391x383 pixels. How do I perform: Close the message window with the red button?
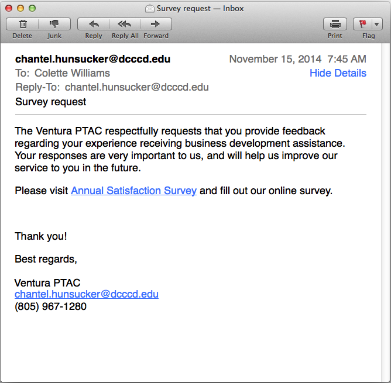point(9,8)
